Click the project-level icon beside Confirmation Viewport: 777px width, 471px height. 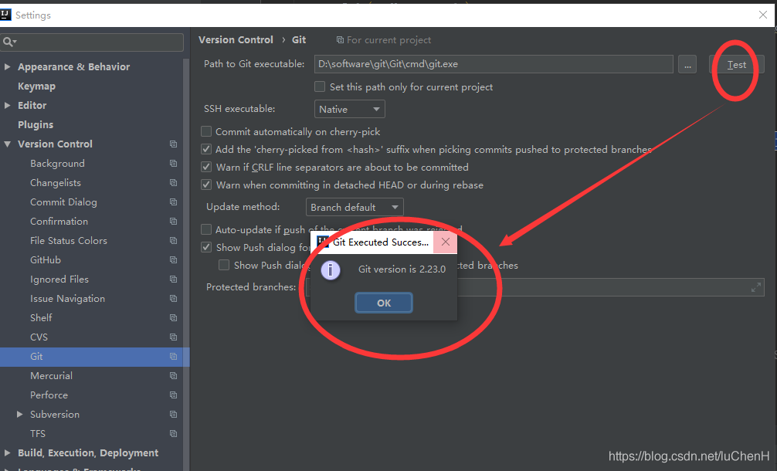(173, 222)
